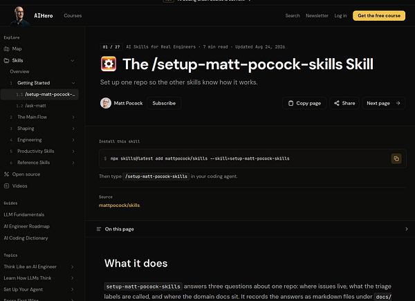Open the Map icon in sidebar

(6, 49)
